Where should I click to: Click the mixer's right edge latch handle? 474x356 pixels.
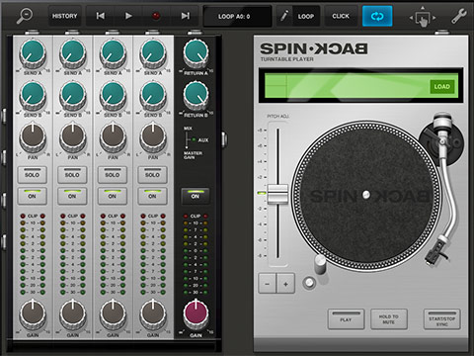[224, 139]
